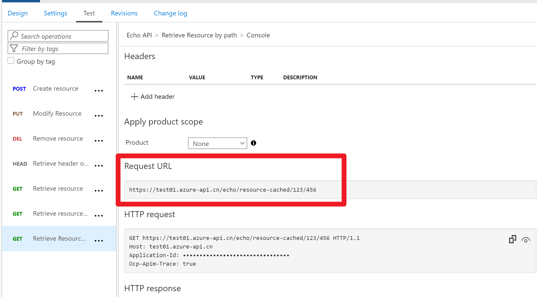
Task: Expand the Product dropdown showing None
Action: (217, 143)
